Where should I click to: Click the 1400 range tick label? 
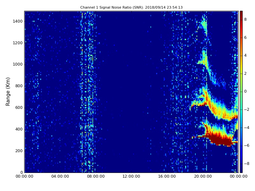[18, 21]
